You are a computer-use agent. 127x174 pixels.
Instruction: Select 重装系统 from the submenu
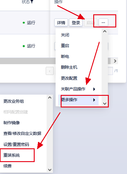[x=12, y=155]
